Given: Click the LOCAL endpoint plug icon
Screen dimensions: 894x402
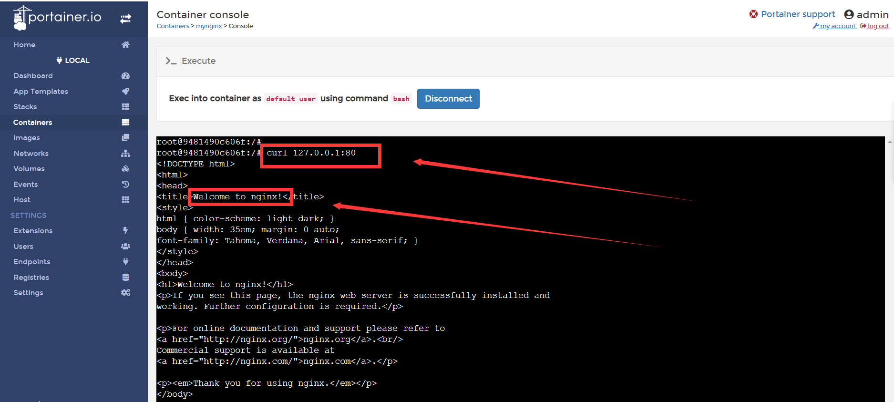Looking at the screenshot, I should tap(59, 60).
